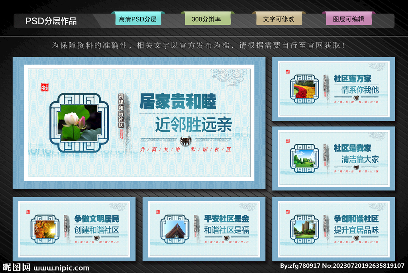The height and width of the screenshot is (273, 408).
Task: Click the 近邻胜远亲 headline text
Action: point(193,125)
